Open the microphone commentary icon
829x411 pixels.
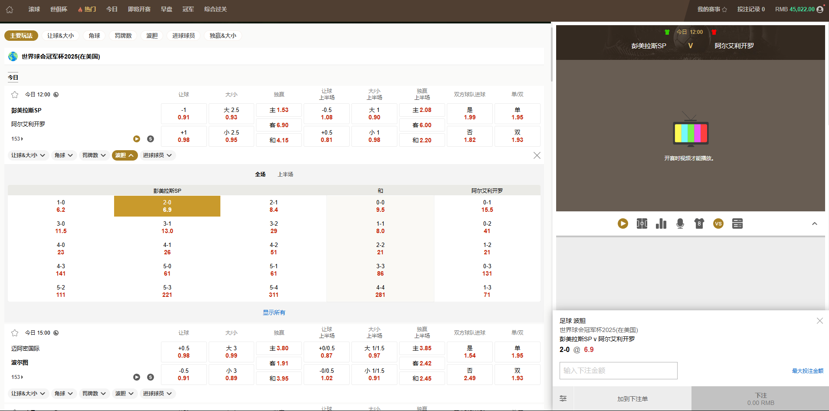tap(680, 224)
